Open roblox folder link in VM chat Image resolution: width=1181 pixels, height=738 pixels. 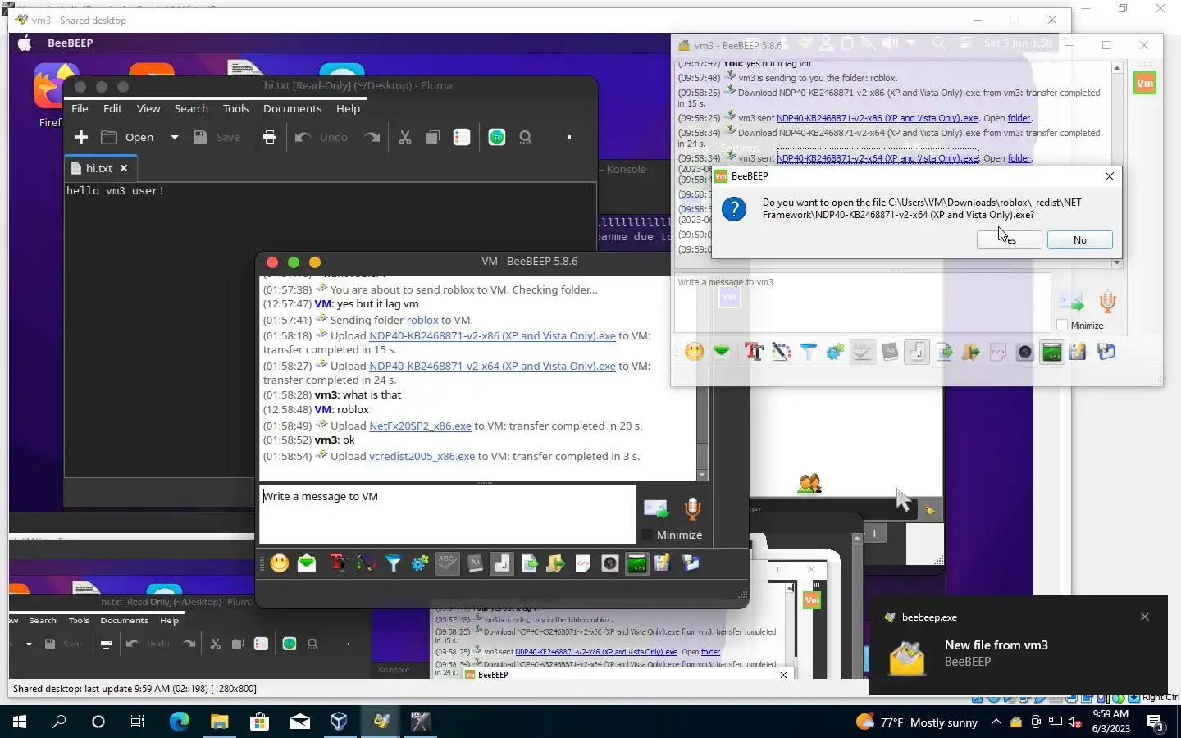422,320
